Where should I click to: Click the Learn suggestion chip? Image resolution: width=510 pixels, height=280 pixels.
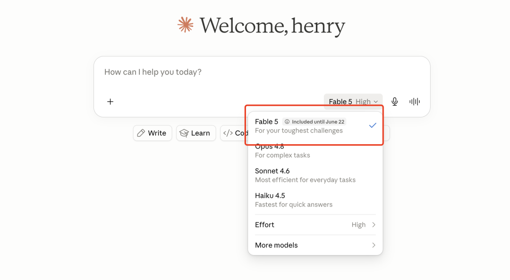pos(196,133)
